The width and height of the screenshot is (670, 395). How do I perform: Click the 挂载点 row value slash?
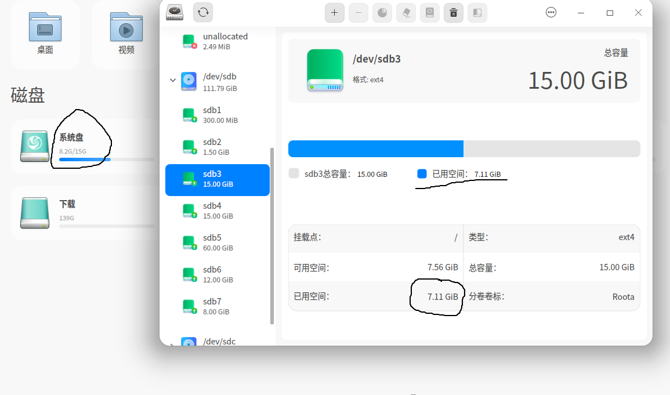tap(456, 238)
